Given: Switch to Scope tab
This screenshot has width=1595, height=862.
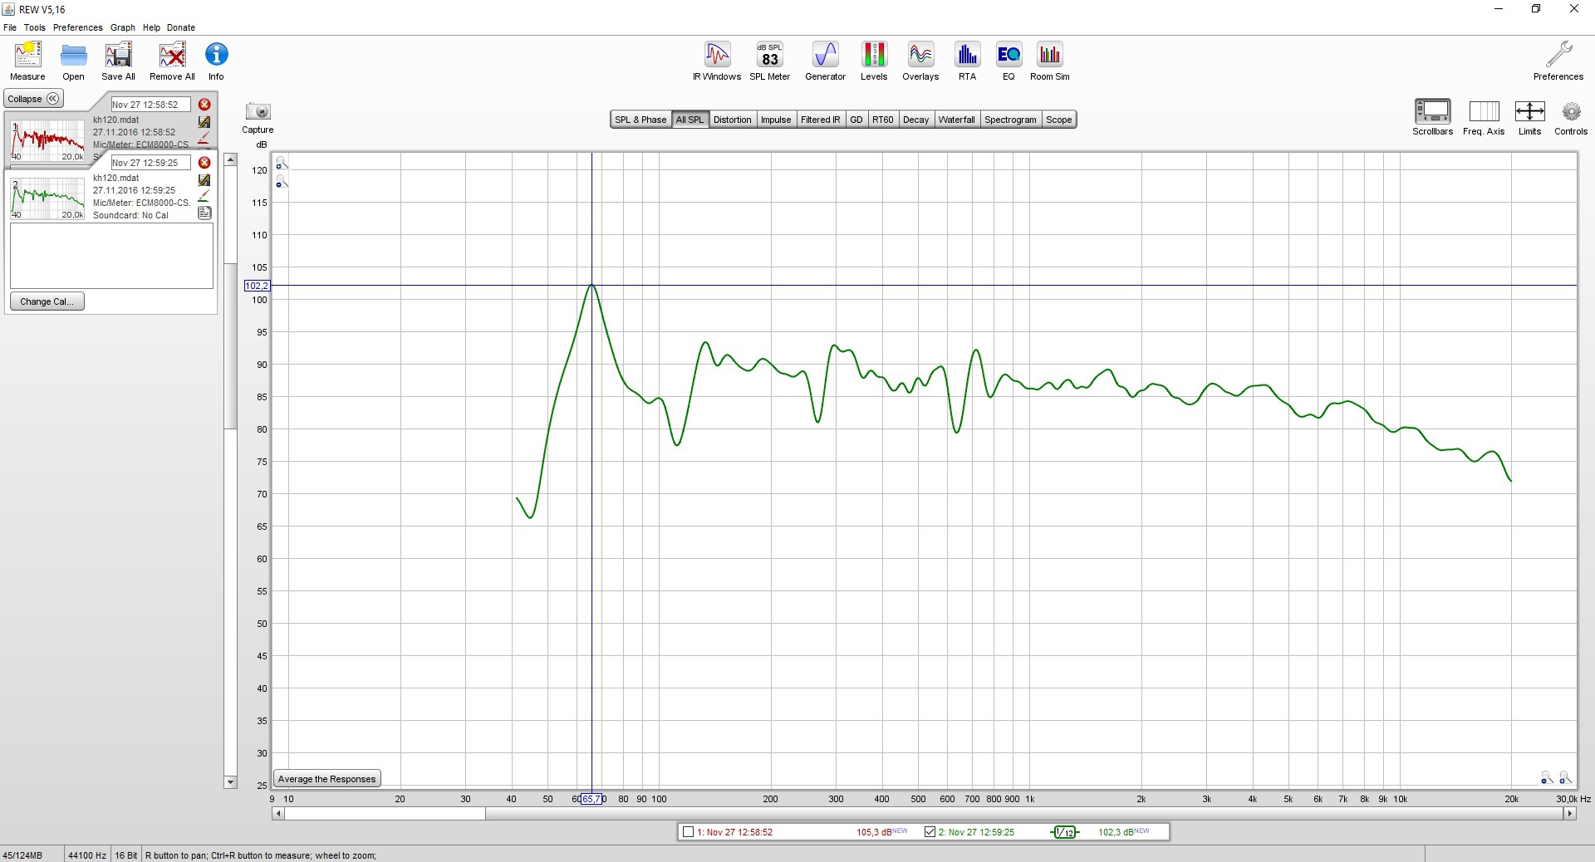Looking at the screenshot, I should click(x=1058, y=120).
